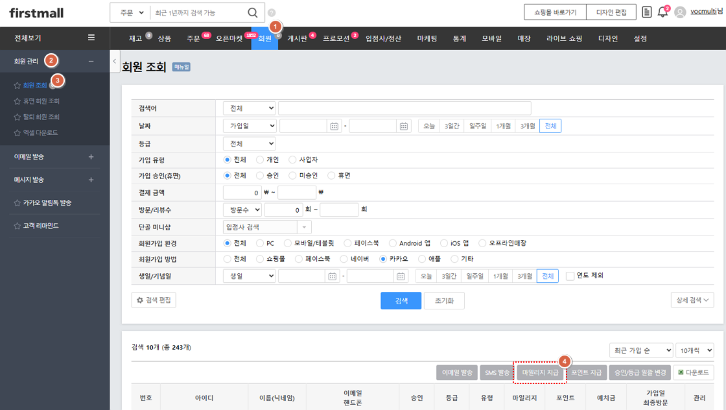Image resolution: width=726 pixels, height=410 pixels.
Task: Open the 통계 top menu
Action: (460, 38)
